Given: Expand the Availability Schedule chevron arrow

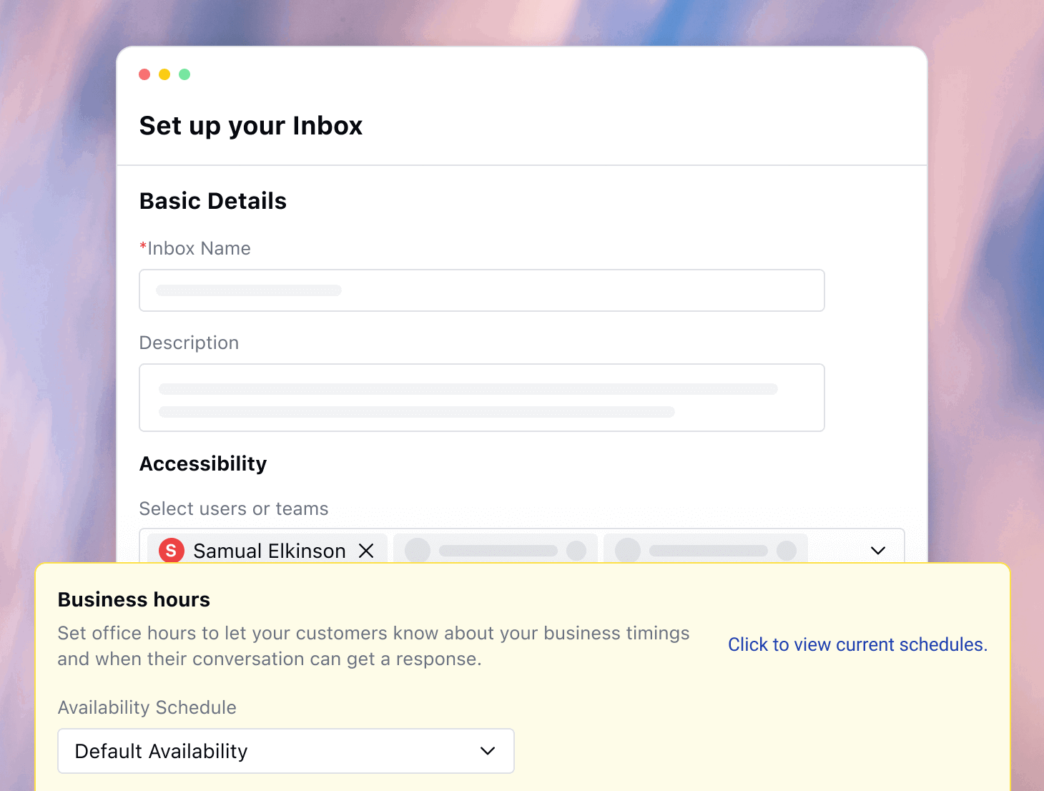Looking at the screenshot, I should tap(488, 751).
